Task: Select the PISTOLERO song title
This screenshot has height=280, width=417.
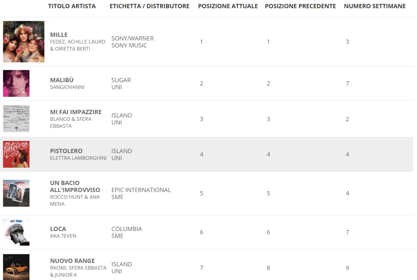Action: click(66, 151)
